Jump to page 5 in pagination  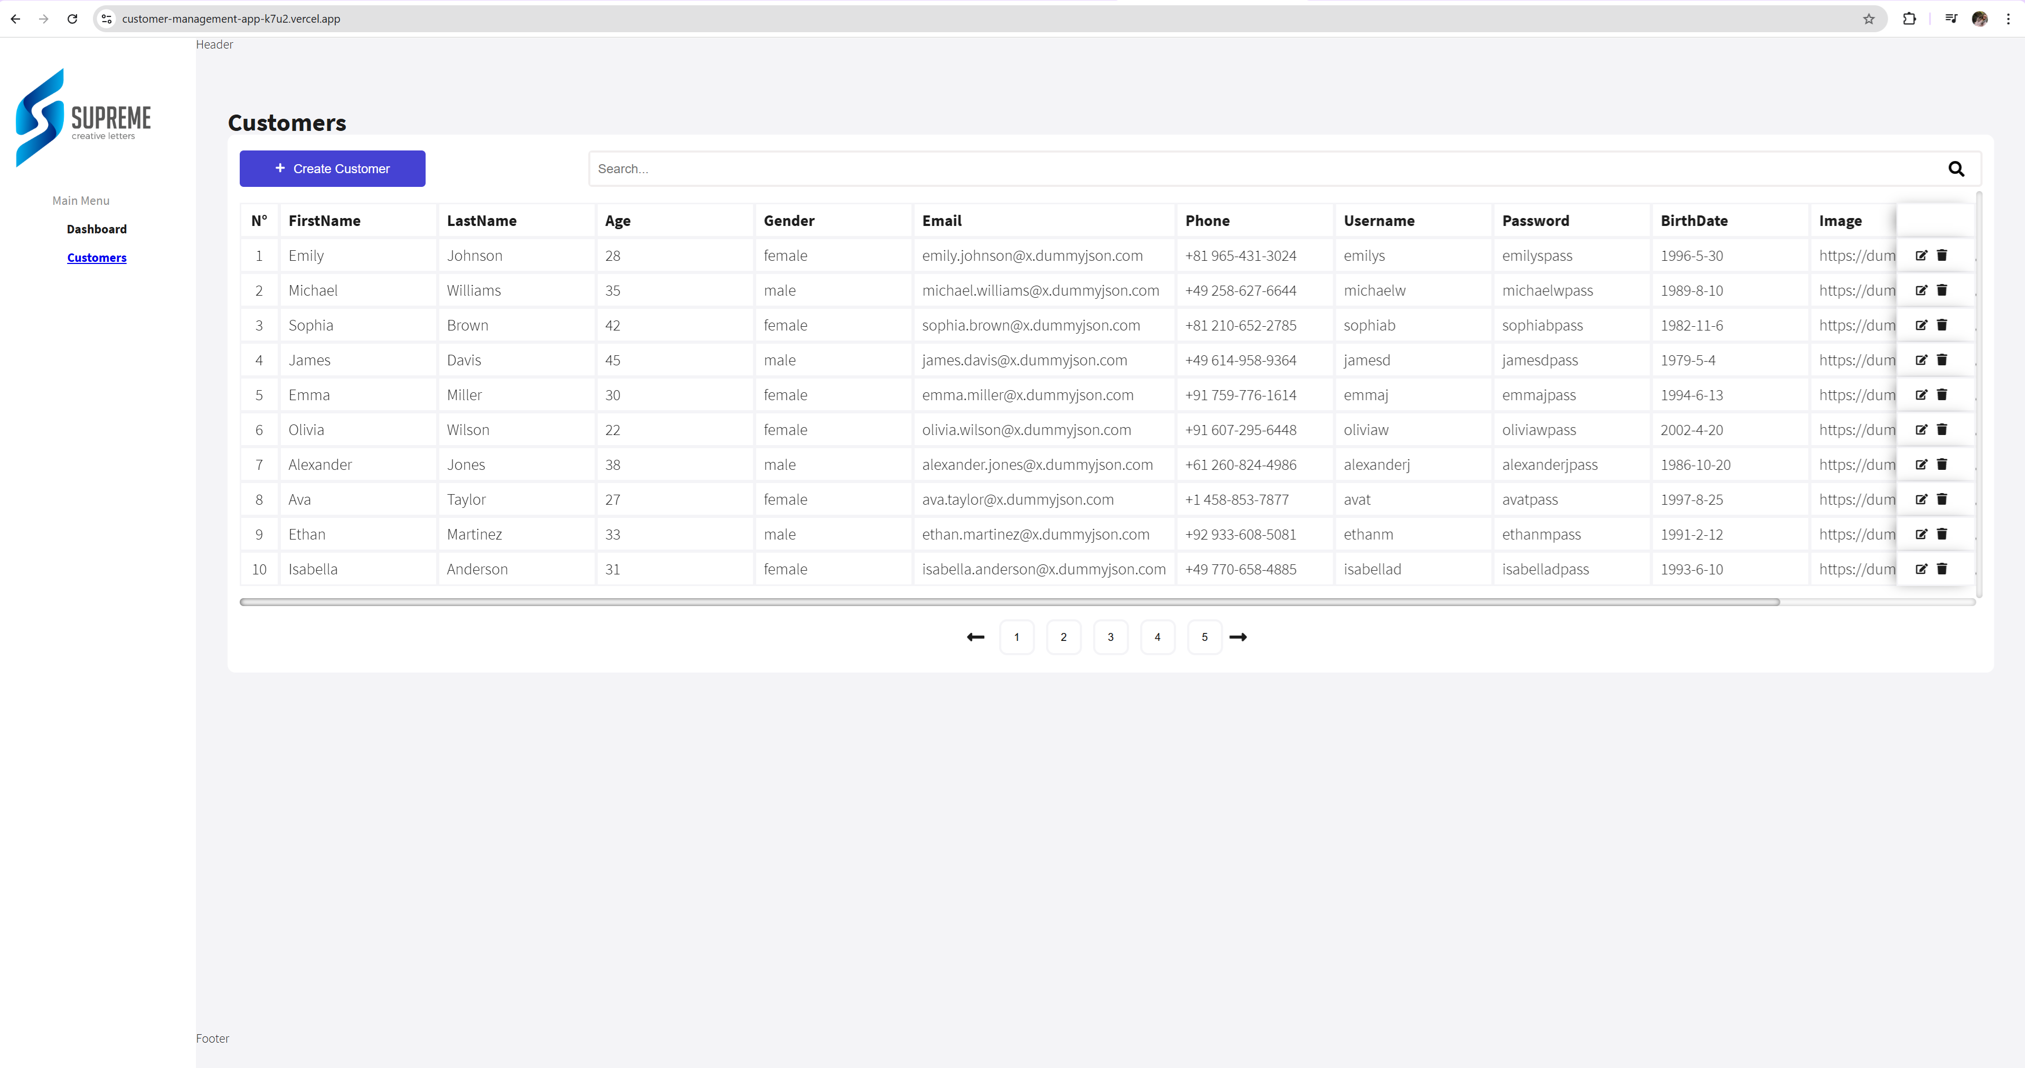[1203, 637]
